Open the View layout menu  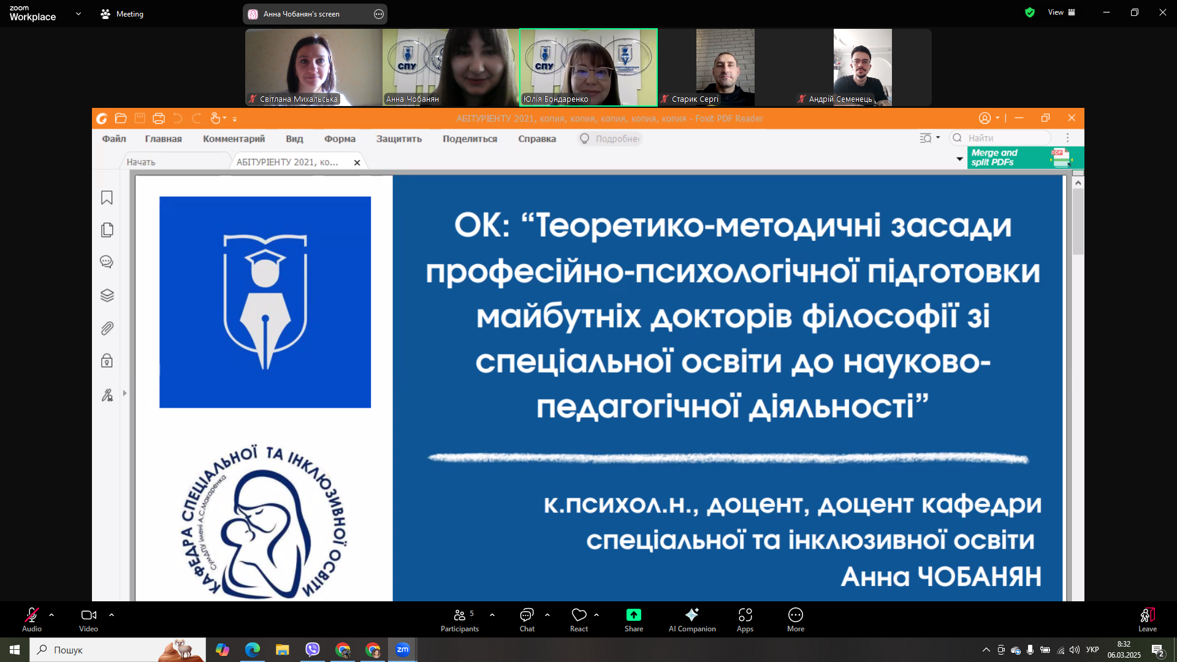point(1061,12)
